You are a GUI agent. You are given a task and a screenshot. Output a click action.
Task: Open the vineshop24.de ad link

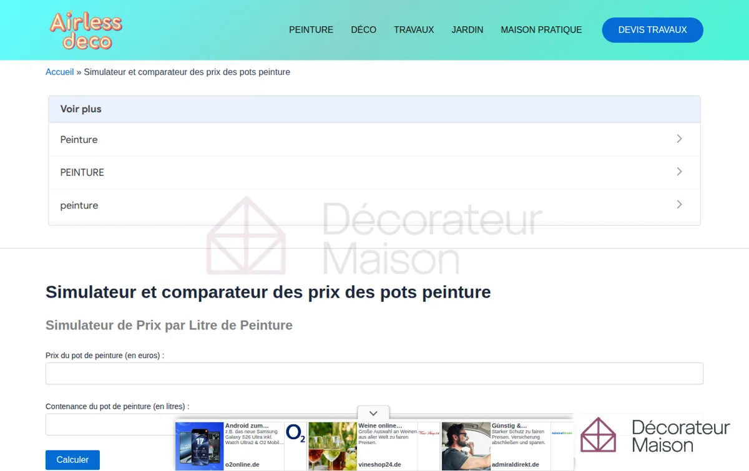tap(379, 465)
